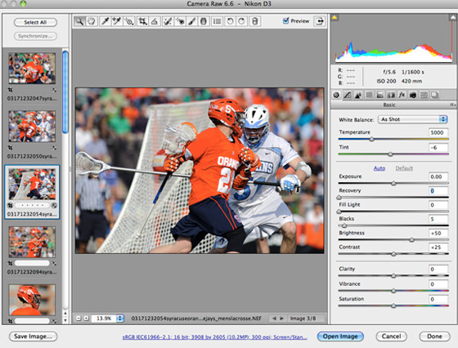Viewport: 458px width, 348px height.
Task: Select the Graduated Filter tool
Action: pos(204,21)
